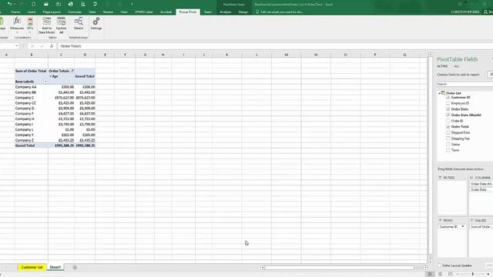Open the Home ribbon tab

pyautogui.click(x=15, y=12)
